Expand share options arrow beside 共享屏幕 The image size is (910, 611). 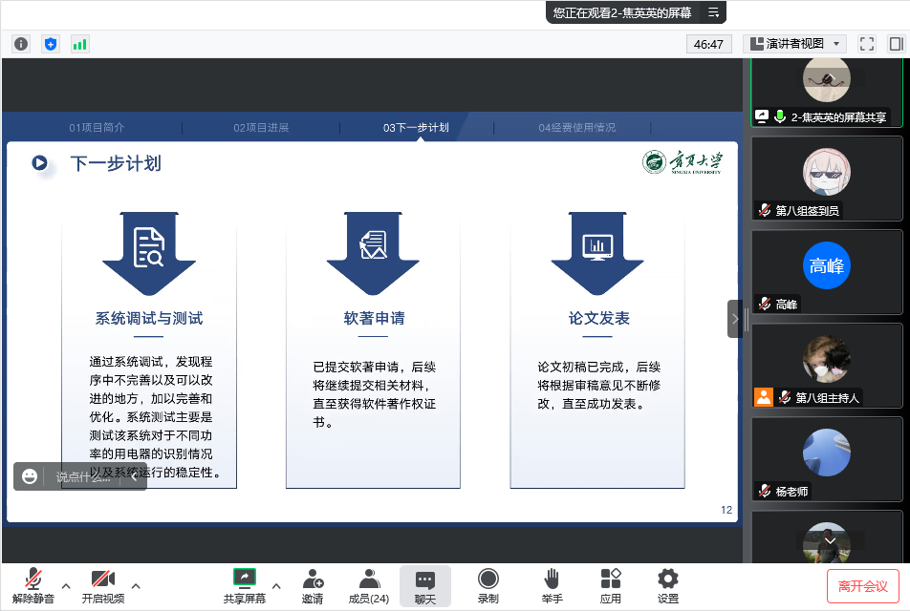276,586
